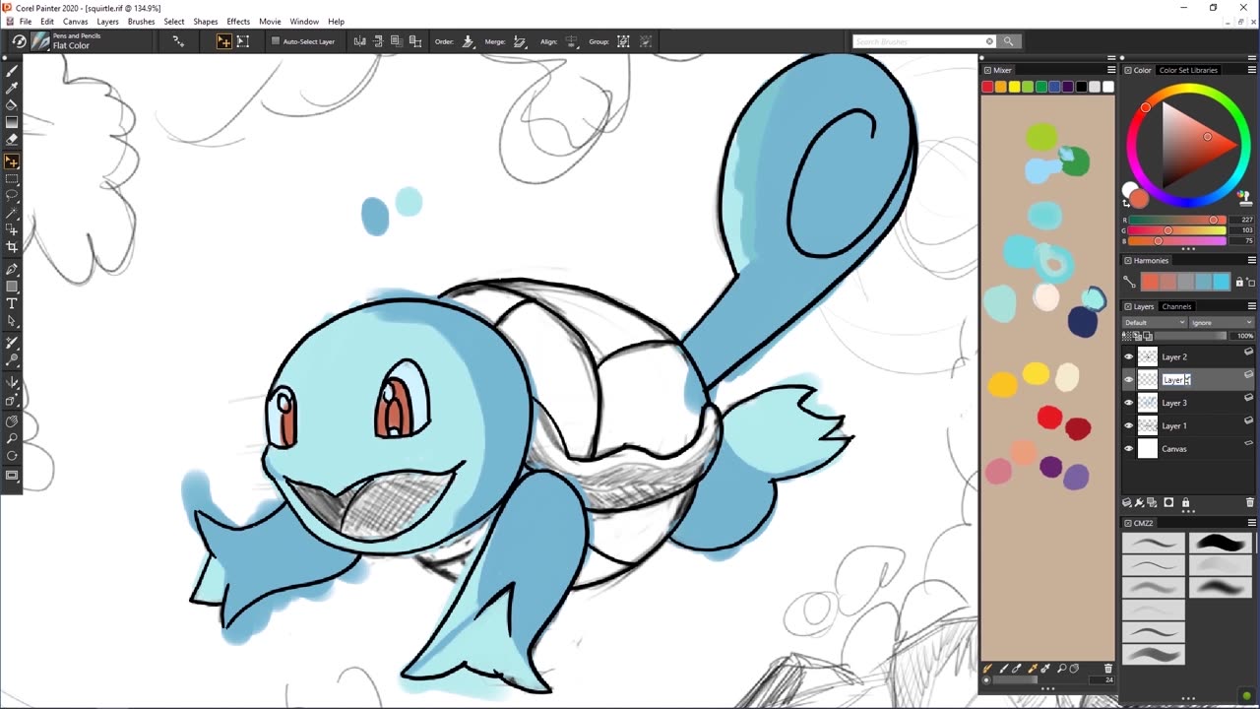Clear the Mixer pad with its trash icon

coord(1108,669)
